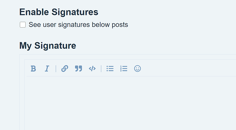Click the horizontal rule beneath the editor toolbar

click(131, 76)
